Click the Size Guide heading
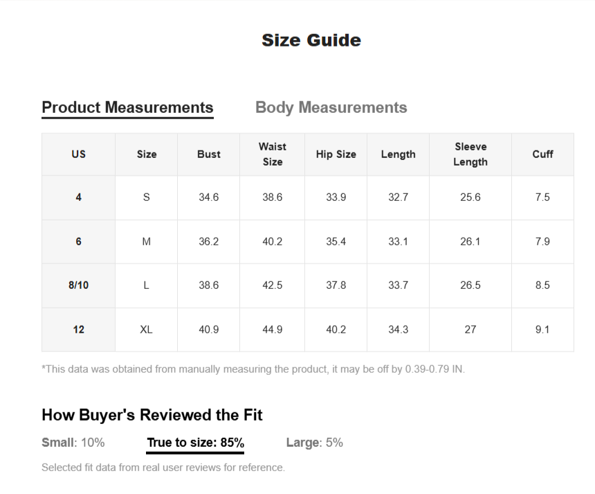Screen dimensions: 595x494 click(x=311, y=40)
